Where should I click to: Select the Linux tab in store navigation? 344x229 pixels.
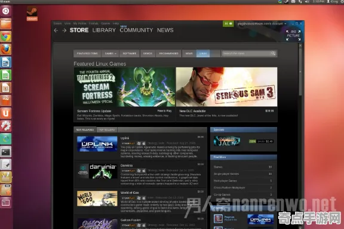(203, 54)
